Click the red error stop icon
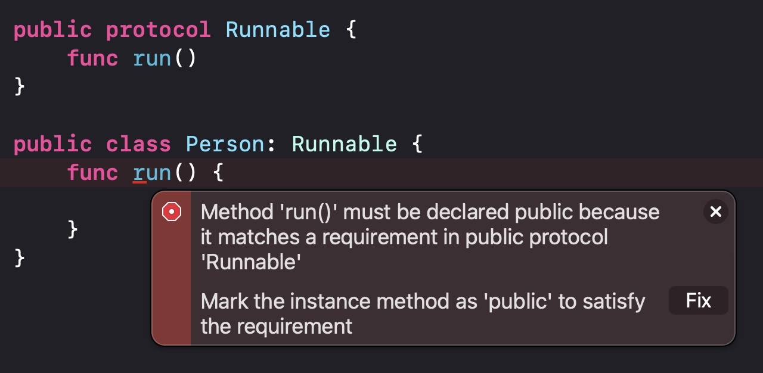The height and width of the screenshot is (373, 763). point(172,212)
